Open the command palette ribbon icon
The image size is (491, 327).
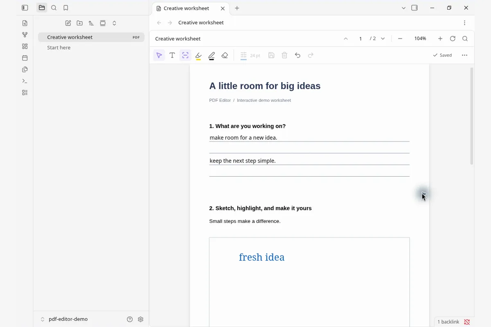click(25, 81)
